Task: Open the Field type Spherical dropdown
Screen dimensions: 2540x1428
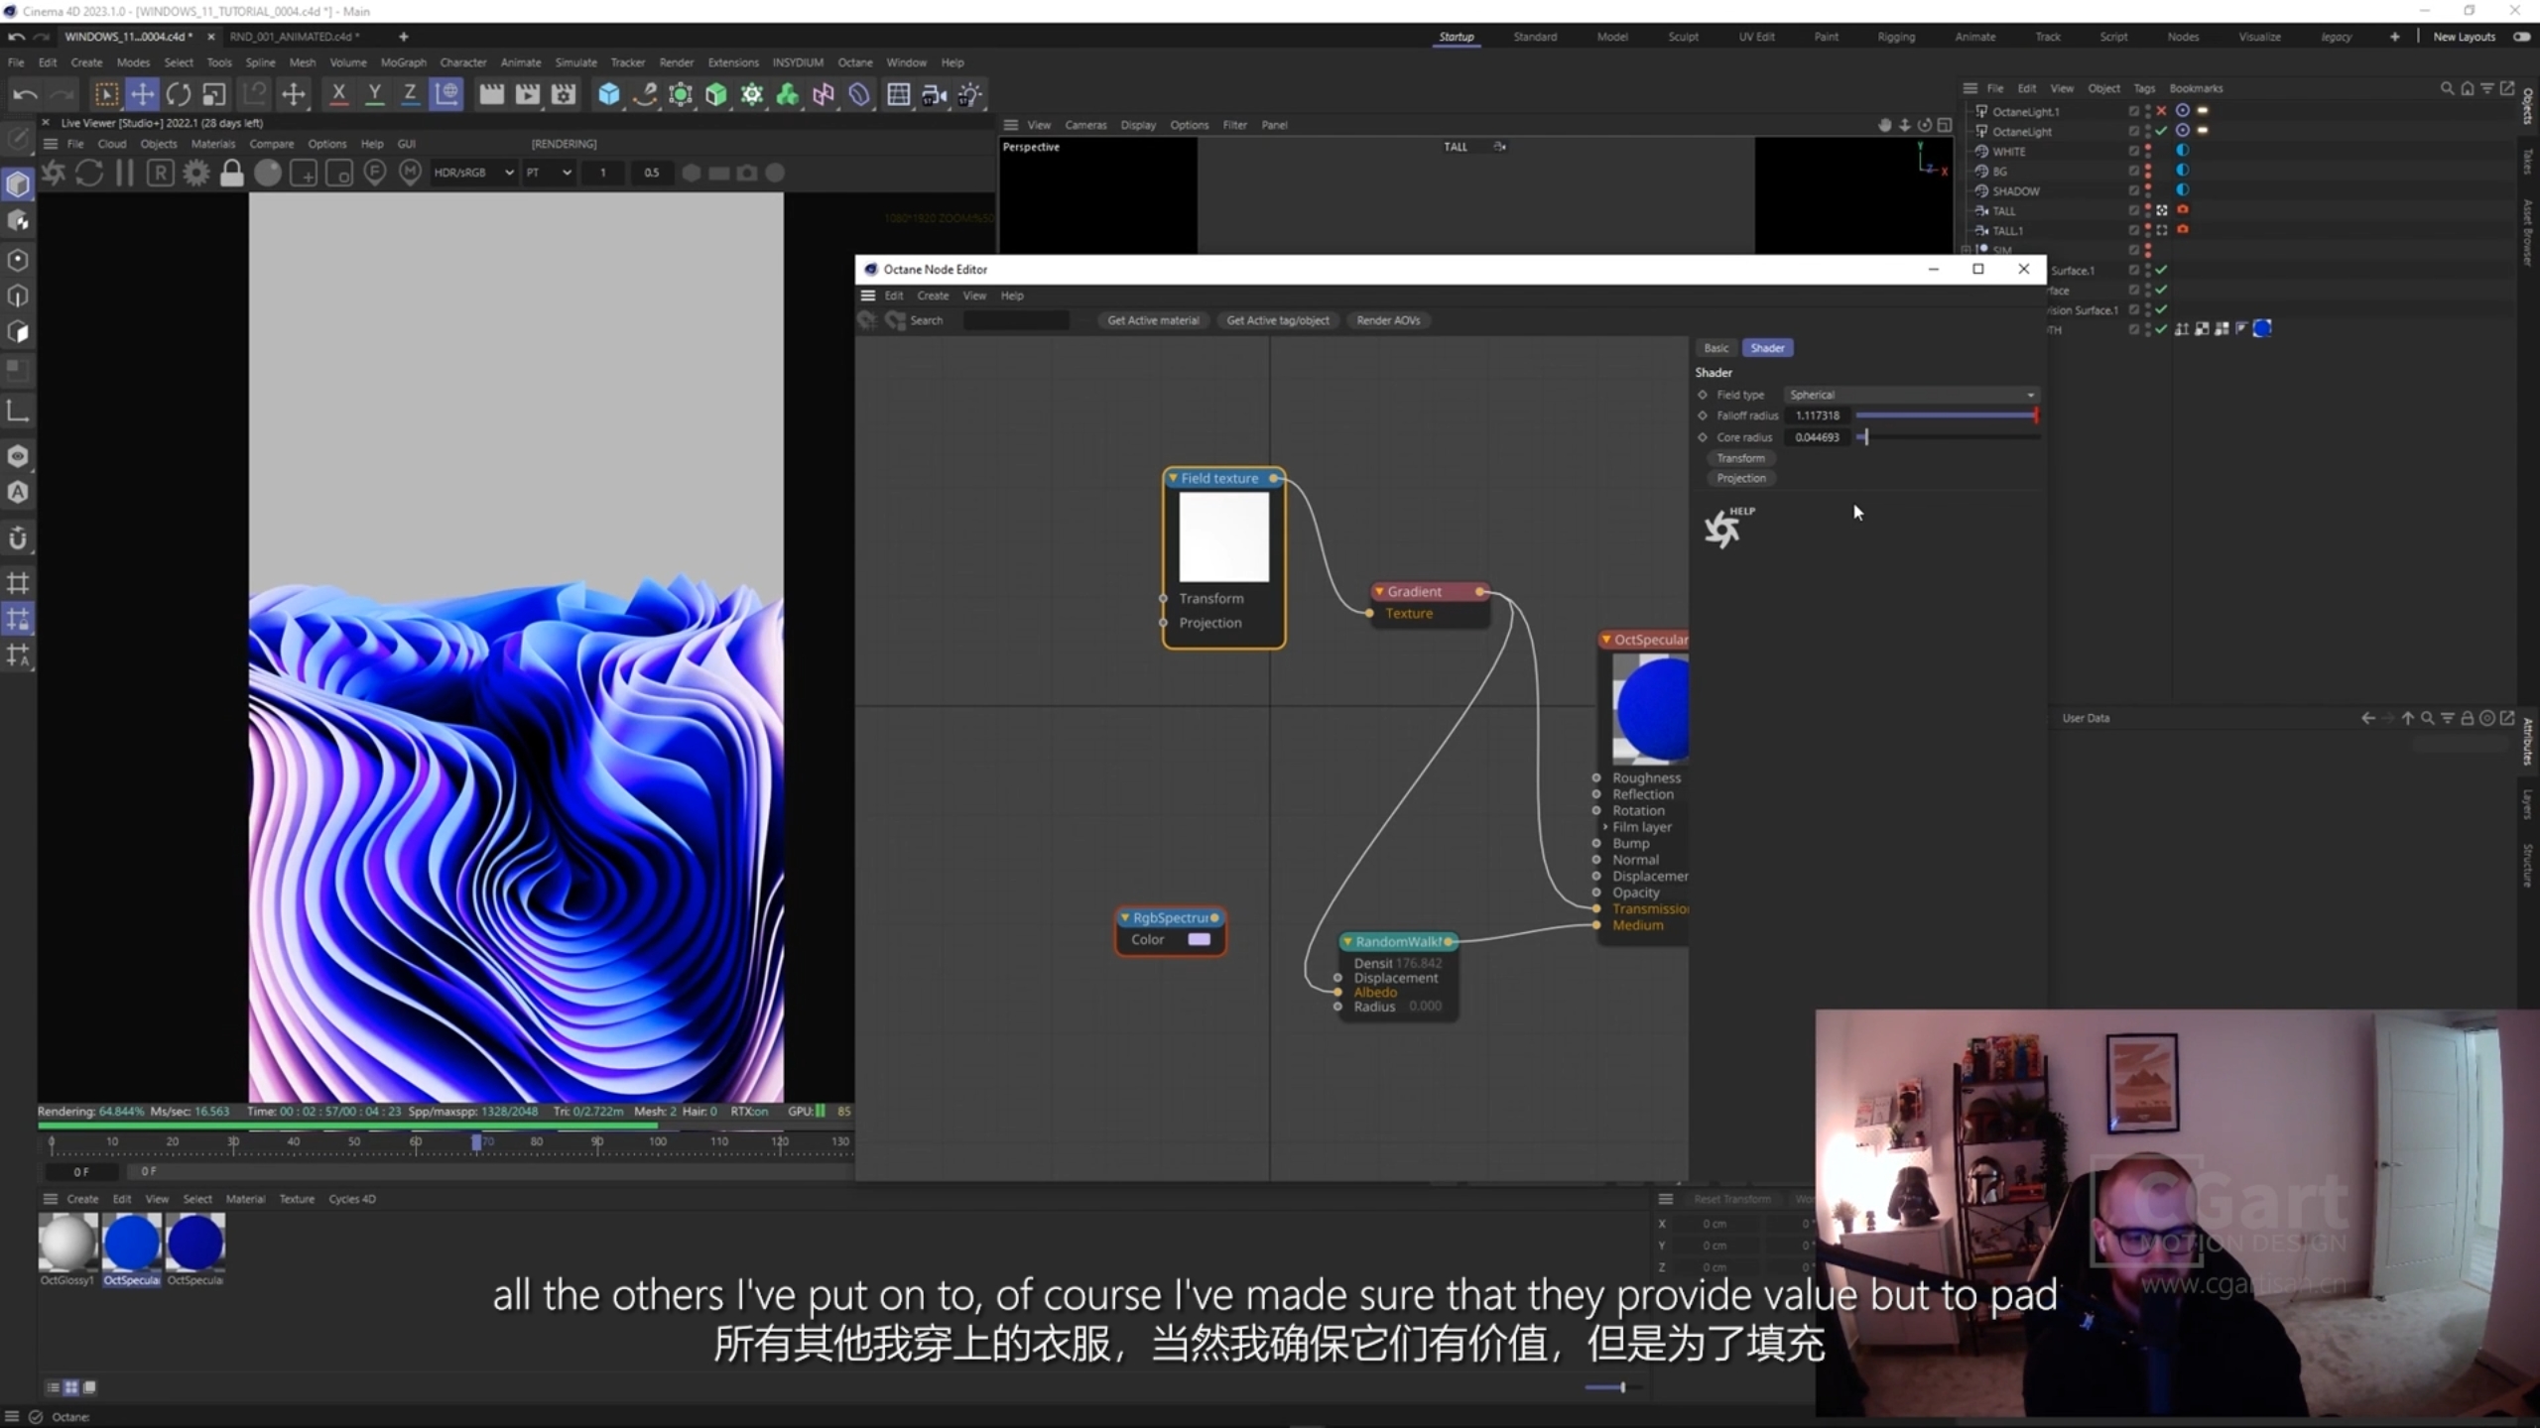Action: (x=1911, y=395)
